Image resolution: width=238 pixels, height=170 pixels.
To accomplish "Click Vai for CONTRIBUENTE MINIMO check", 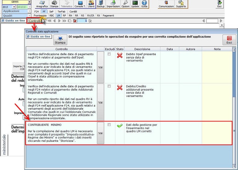I will (x=100, y=133).
